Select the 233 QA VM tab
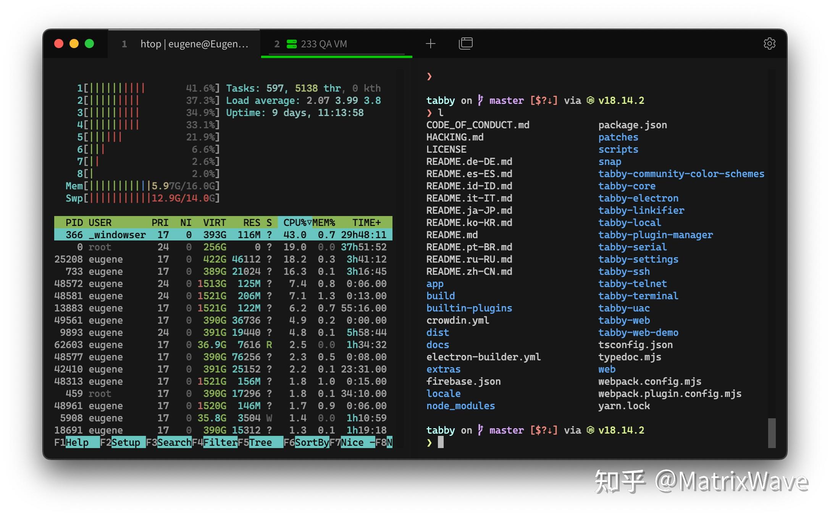830x516 pixels. click(x=324, y=44)
